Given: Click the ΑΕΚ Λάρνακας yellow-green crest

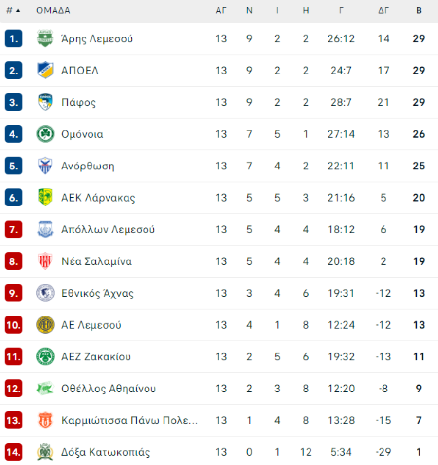Looking at the screenshot, I should [45, 197].
